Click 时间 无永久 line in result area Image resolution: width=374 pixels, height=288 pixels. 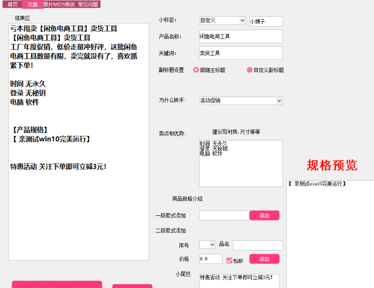click(x=28, y=84)
